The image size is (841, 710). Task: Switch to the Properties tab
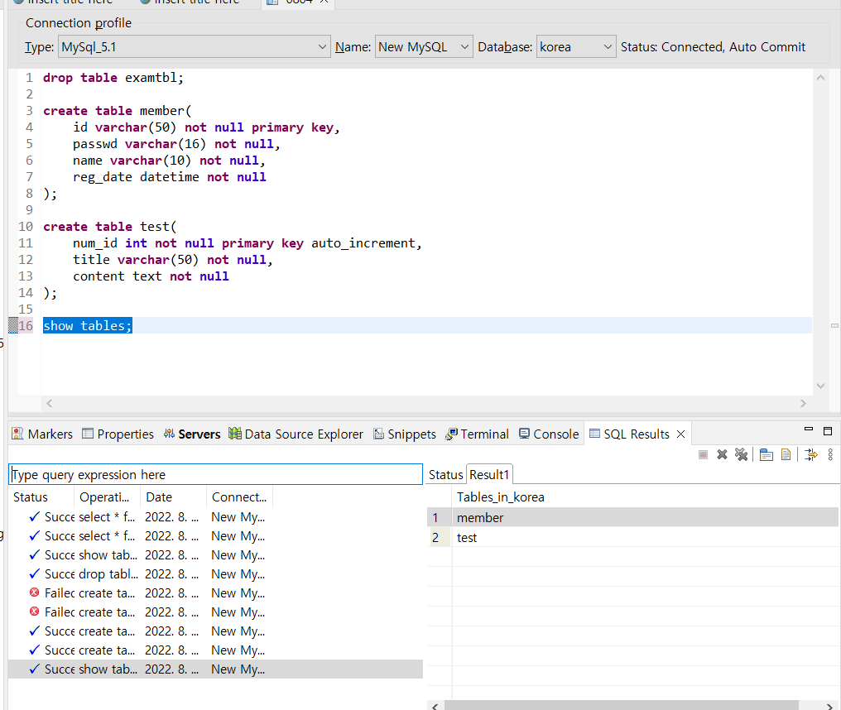118,434
